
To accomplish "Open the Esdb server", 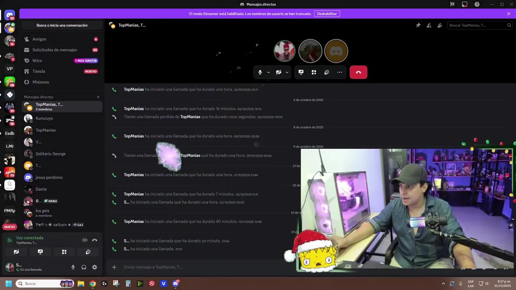I will (x=10, y=133).
